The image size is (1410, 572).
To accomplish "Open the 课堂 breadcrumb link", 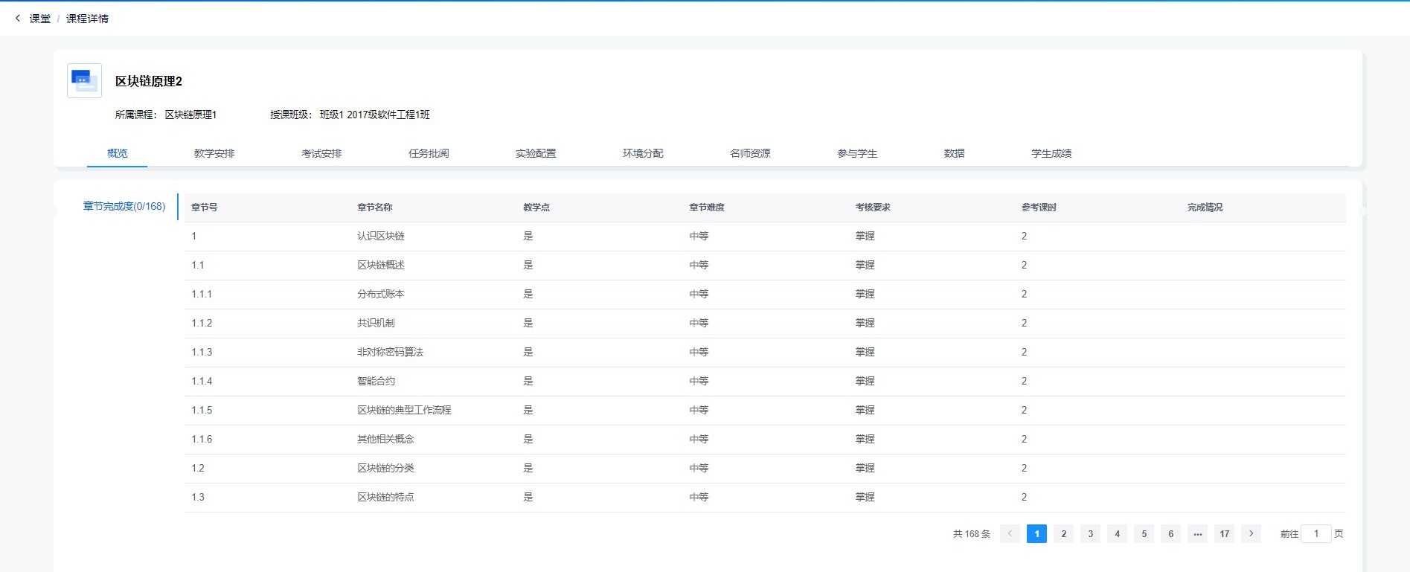I will pyautogui.click(x=40, y=19).
